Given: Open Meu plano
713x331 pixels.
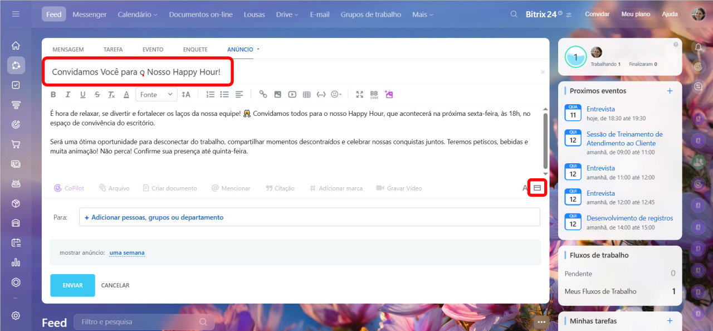Looking at the screenshot, I should [636, 14].
